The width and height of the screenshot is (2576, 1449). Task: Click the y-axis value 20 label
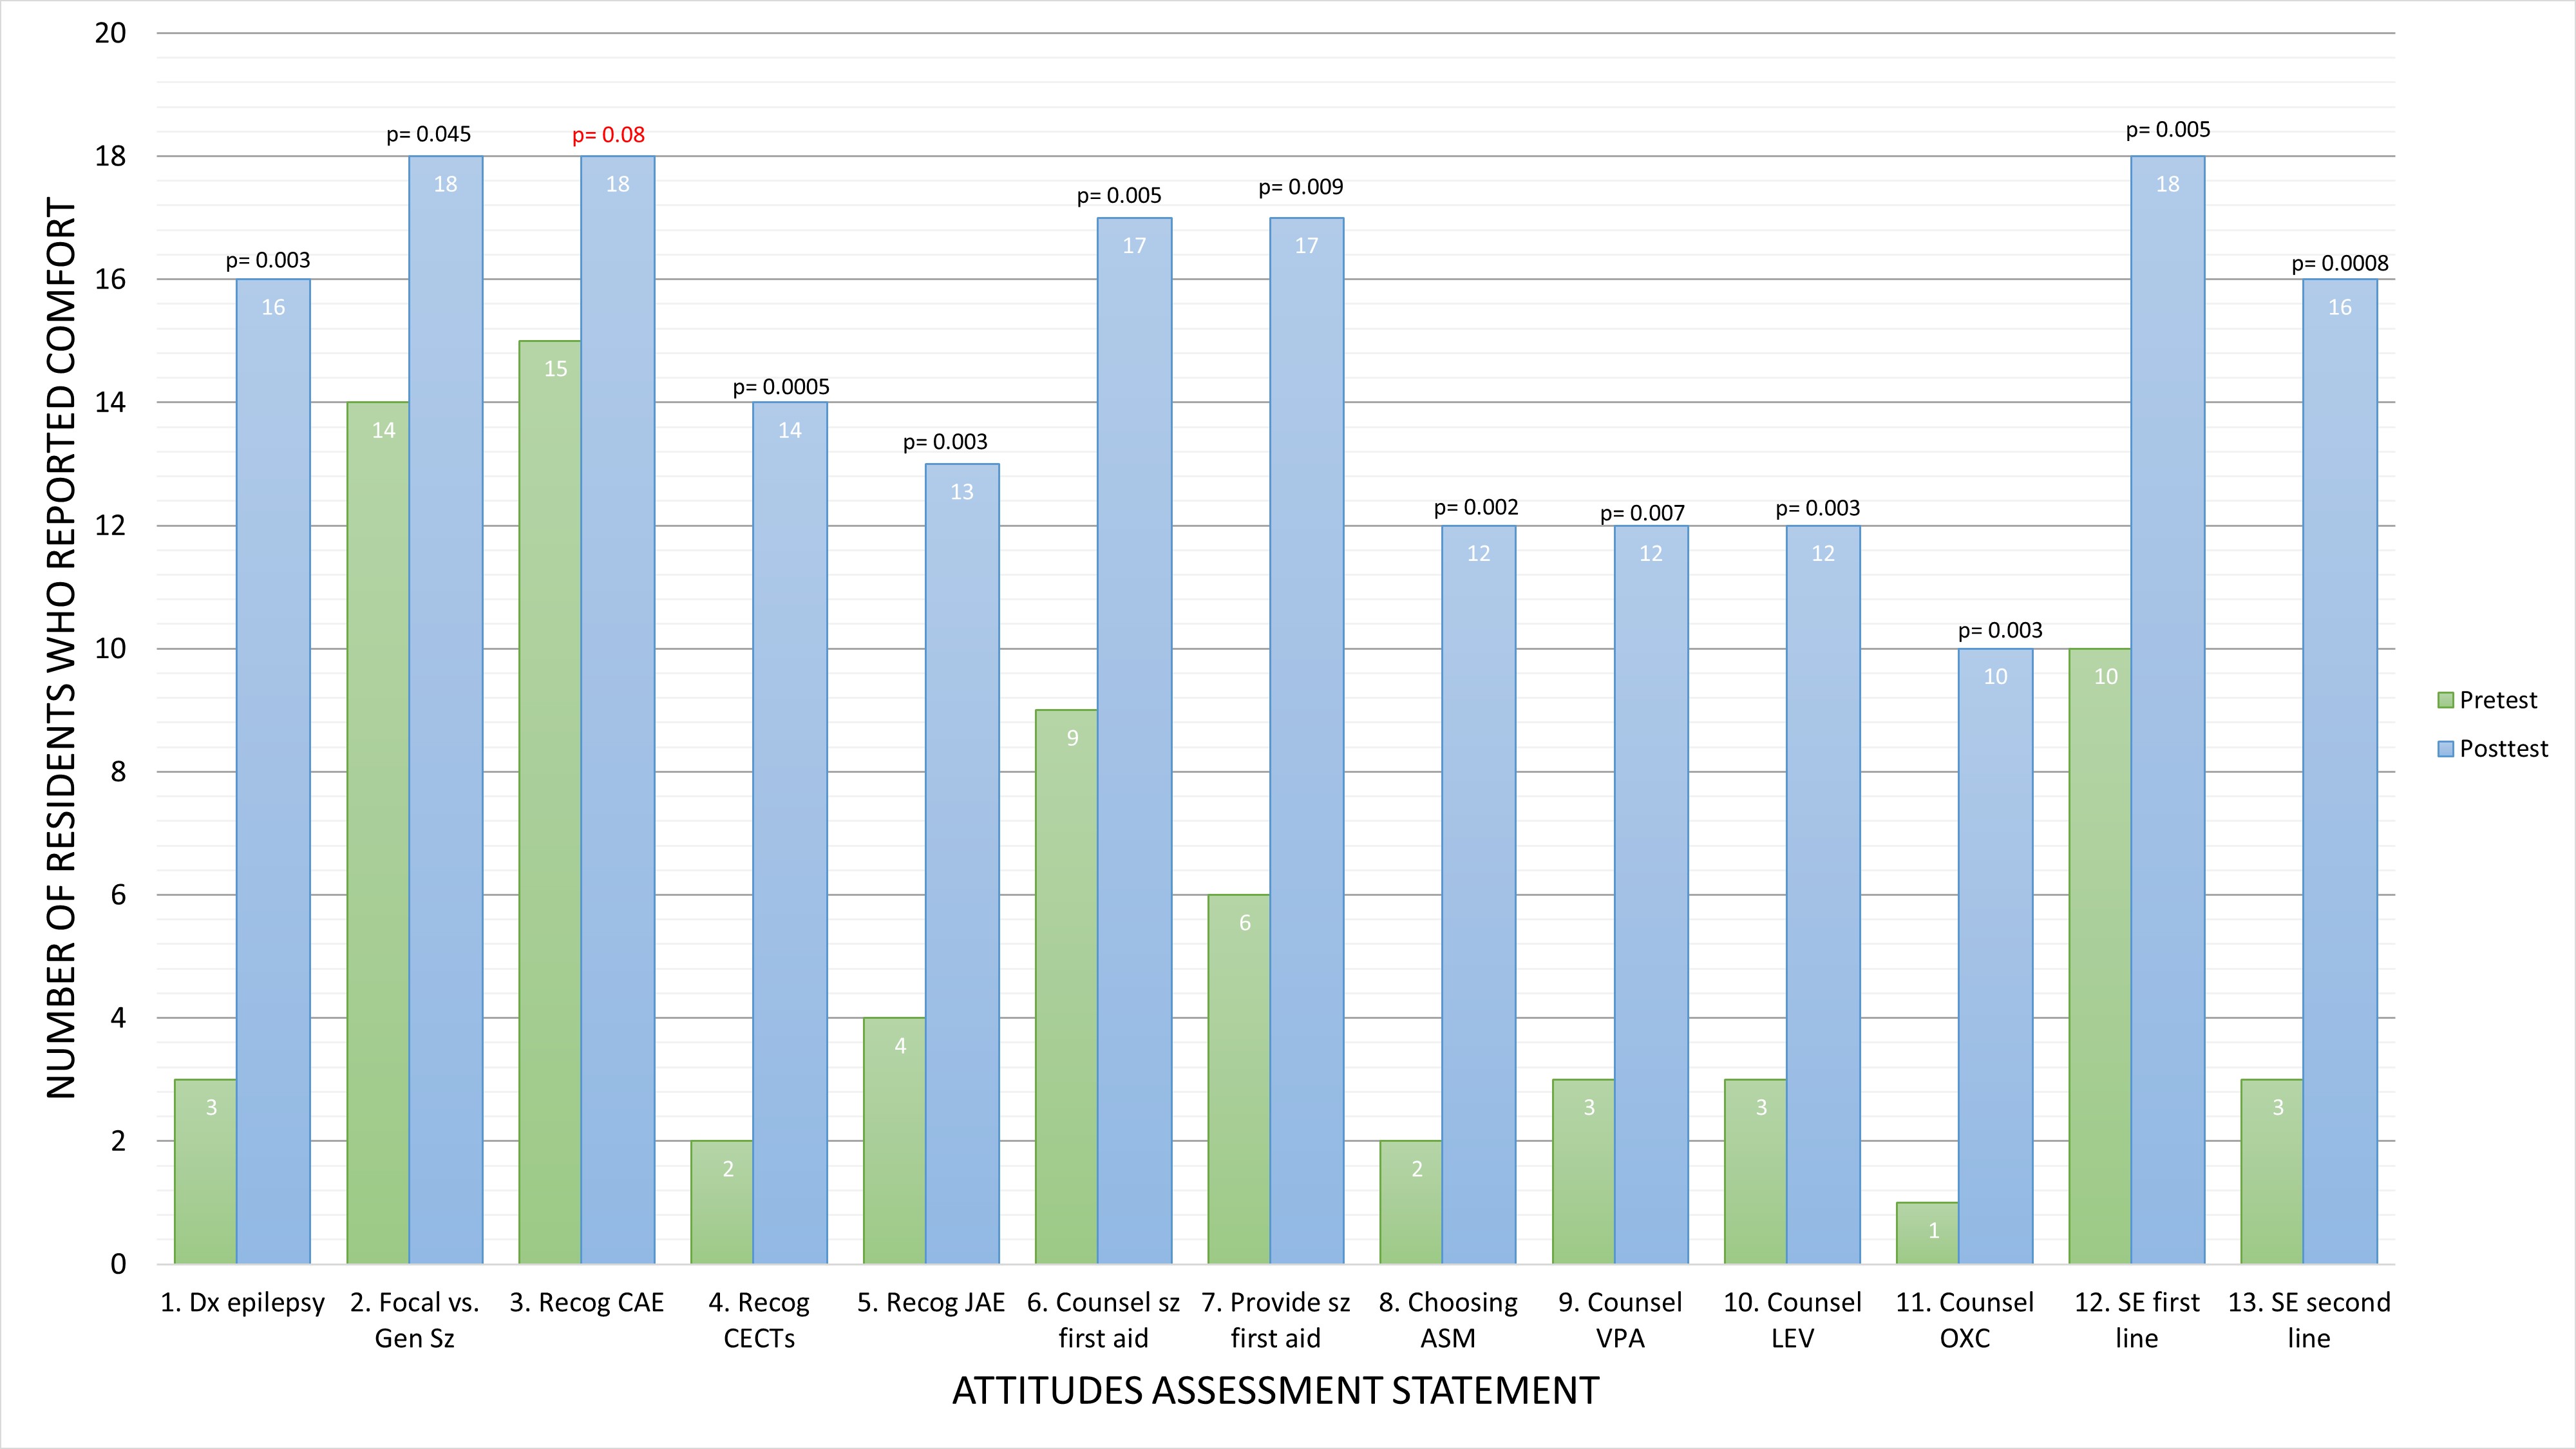[110, 33]
